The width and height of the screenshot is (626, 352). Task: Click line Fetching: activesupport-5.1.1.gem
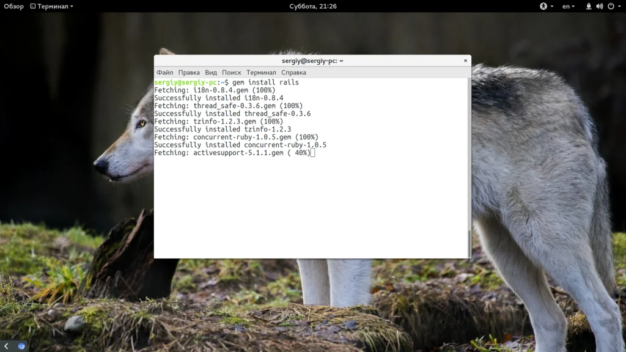(x=232, y=153)
